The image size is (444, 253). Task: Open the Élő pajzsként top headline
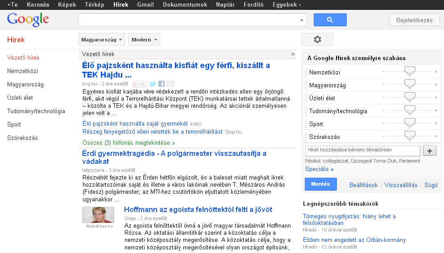(176, 70)
